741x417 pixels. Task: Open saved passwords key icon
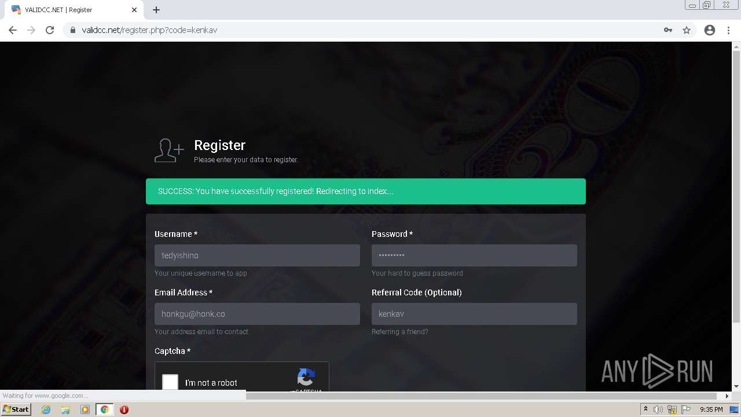tap(668, 30)
